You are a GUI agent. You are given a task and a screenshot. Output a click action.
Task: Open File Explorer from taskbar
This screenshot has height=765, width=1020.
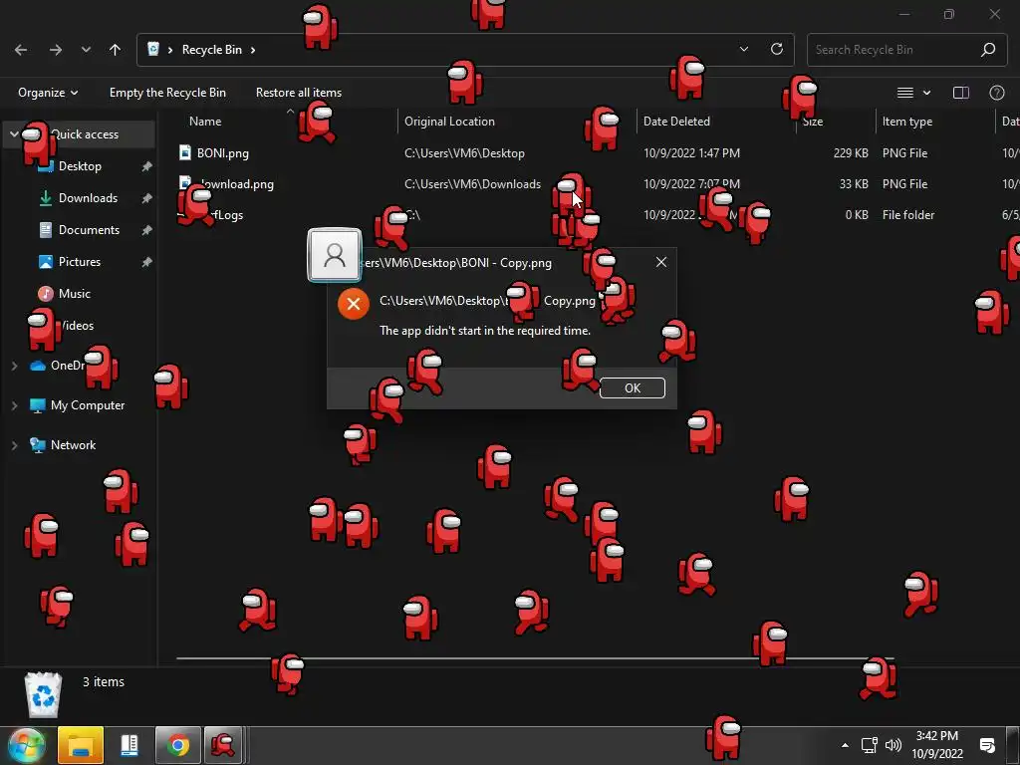point(81,745)
